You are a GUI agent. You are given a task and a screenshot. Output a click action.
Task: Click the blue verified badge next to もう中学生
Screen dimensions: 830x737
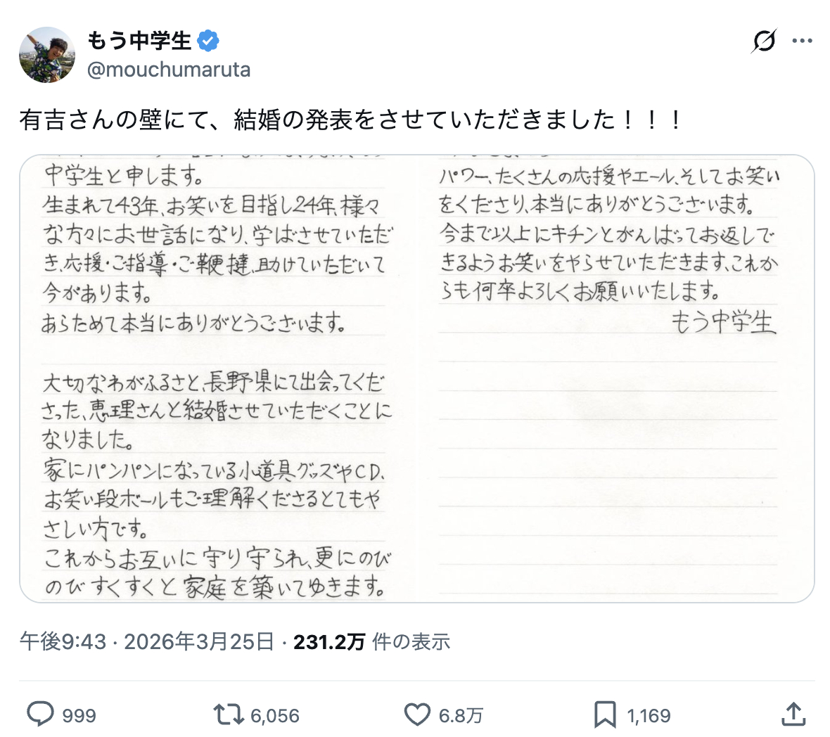tap(207, 40)
